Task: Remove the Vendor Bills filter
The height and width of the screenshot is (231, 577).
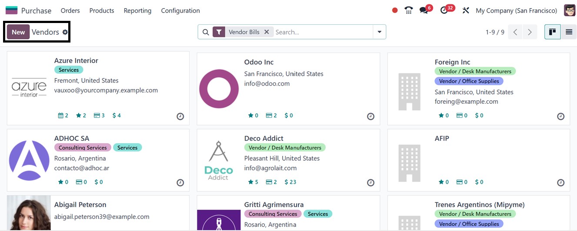Action: click(267, 32)
